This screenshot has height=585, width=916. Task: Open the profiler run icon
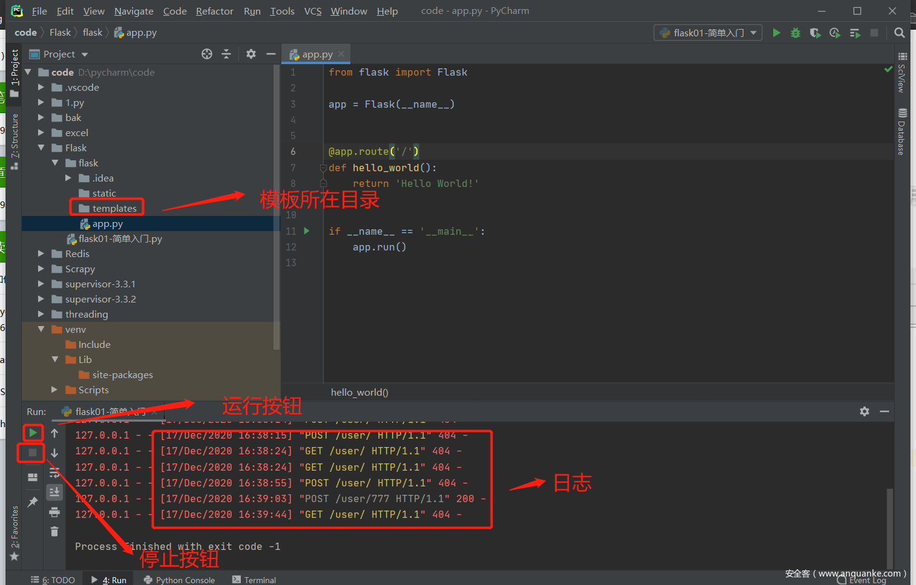pyautogui.click(x=835, y=33)
